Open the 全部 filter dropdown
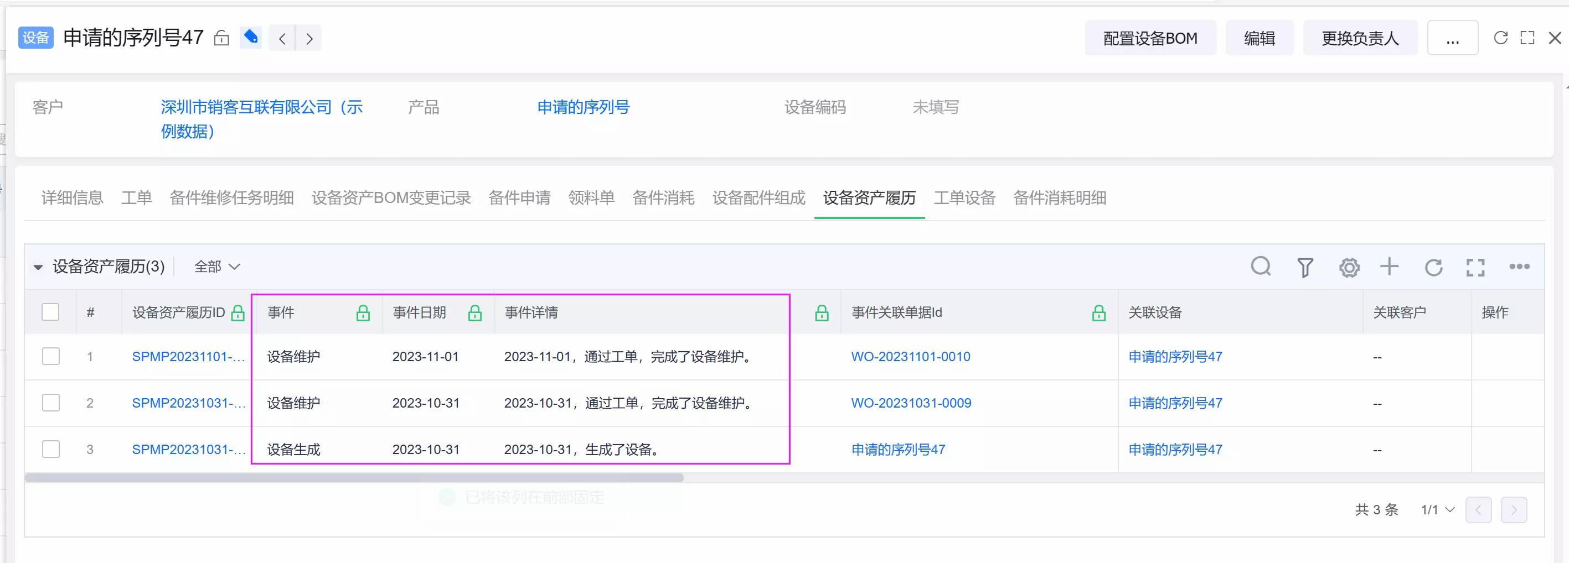This screenshot has width=1569, height=563. (217, 267)
